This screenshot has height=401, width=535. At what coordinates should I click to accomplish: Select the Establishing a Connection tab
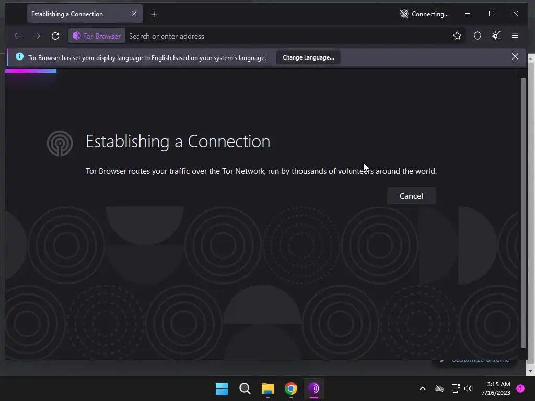(x=85, y=14)
